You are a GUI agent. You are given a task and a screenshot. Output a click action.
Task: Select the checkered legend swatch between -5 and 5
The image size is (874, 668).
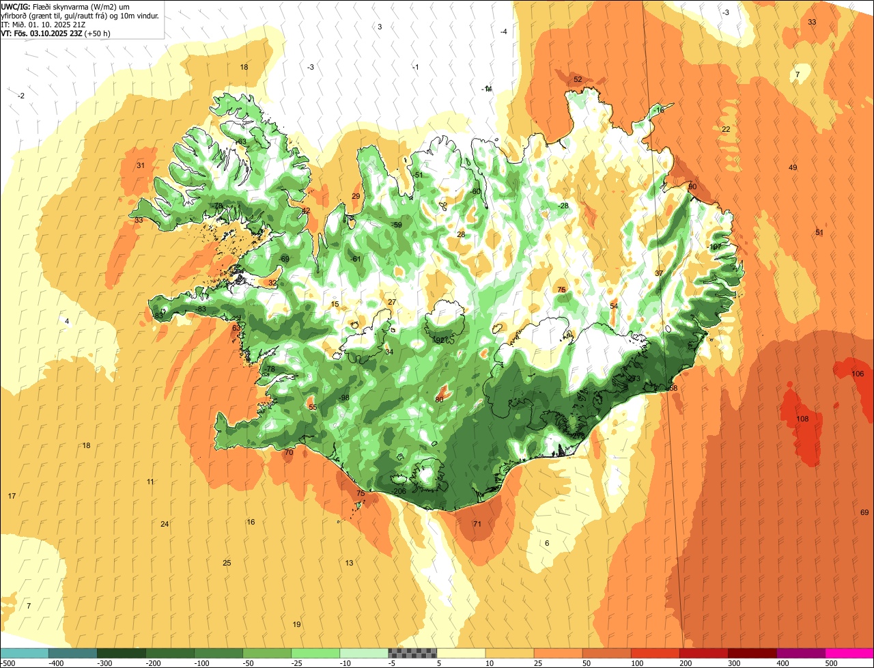tap(412, 653)
